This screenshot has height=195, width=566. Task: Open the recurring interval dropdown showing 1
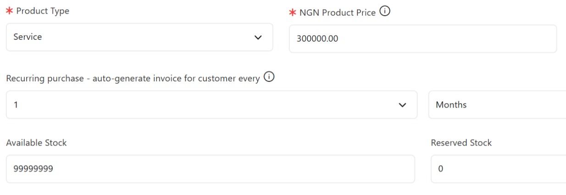pyautogui.click(x=211, y=105)
